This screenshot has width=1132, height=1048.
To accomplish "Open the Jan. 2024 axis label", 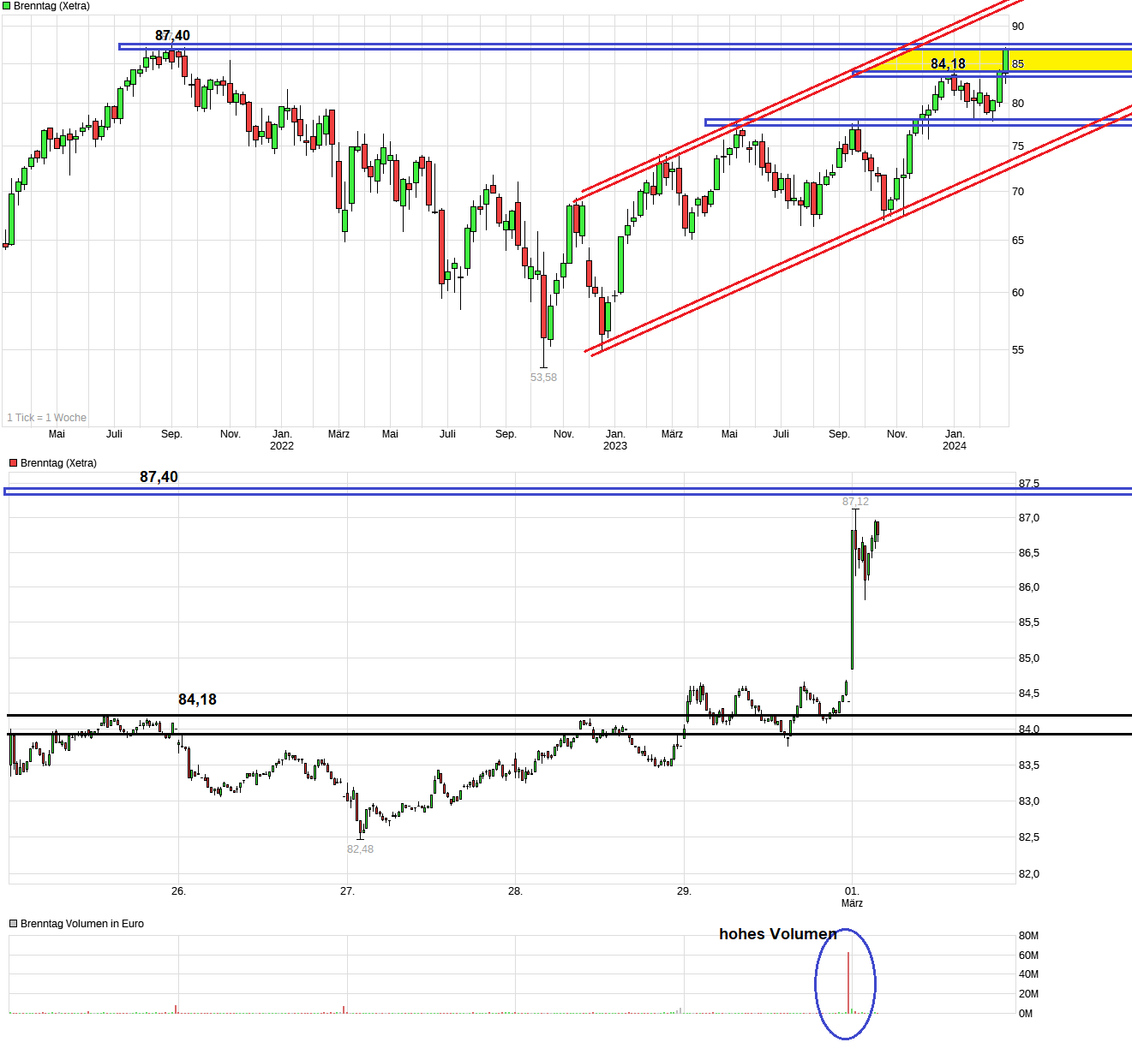I will [954, 439].
